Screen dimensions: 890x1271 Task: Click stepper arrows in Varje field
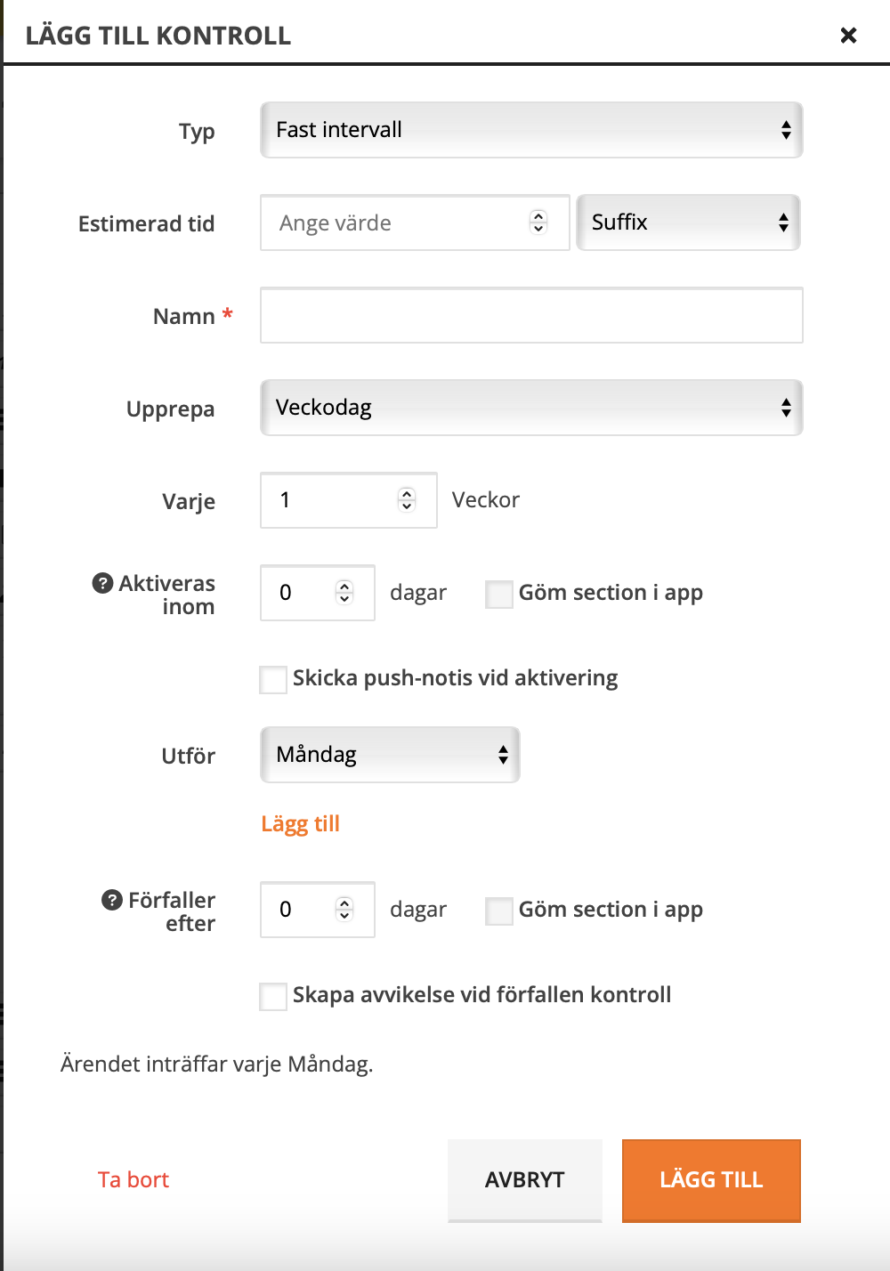[x=407, y=500]
